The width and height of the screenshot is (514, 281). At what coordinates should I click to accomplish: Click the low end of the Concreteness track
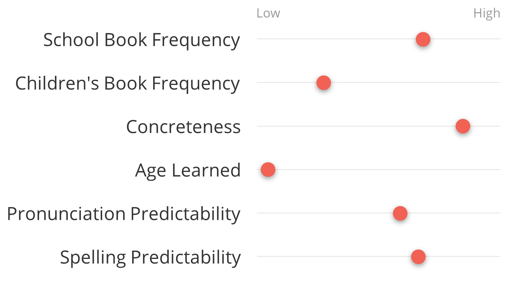click(260, 126)
